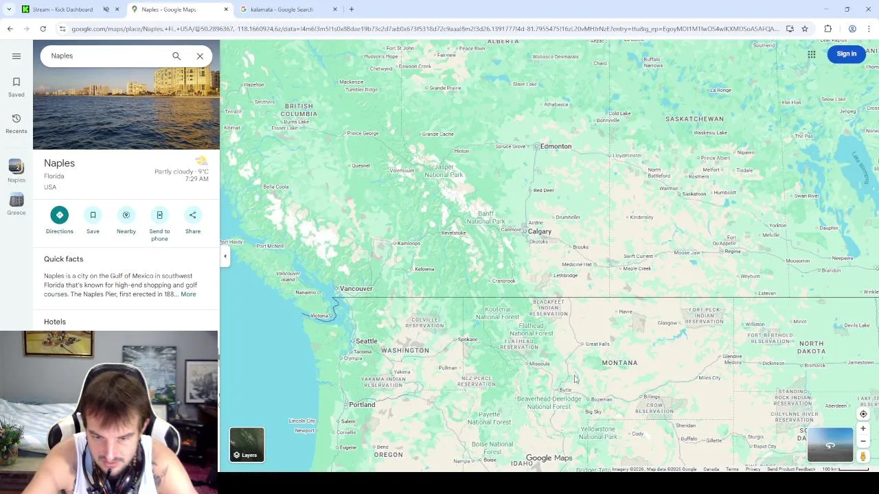This screenshot has width=879, height=494.
Task: Get Directions to Naples
Action: (60, 220)
